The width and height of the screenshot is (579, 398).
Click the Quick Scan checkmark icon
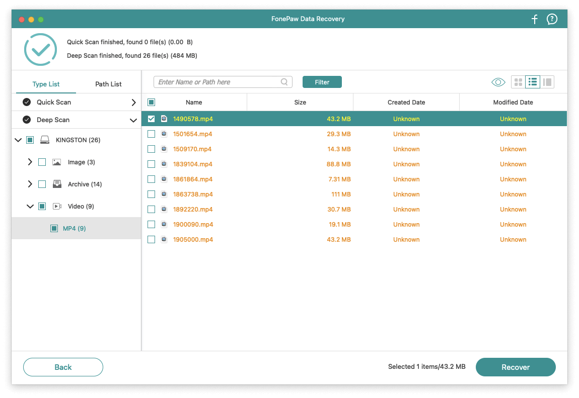pos(27,102)
